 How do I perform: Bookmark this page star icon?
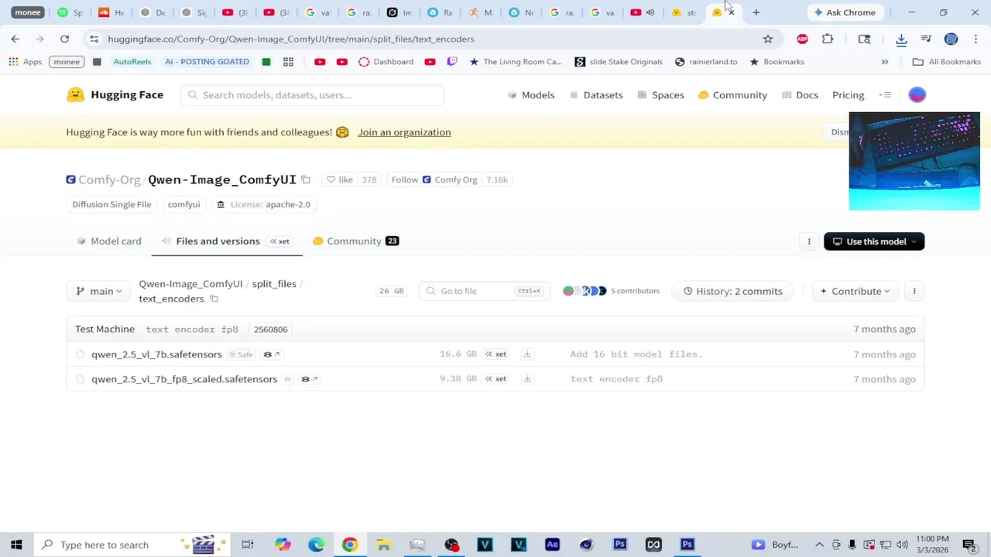tap(768, 39)
